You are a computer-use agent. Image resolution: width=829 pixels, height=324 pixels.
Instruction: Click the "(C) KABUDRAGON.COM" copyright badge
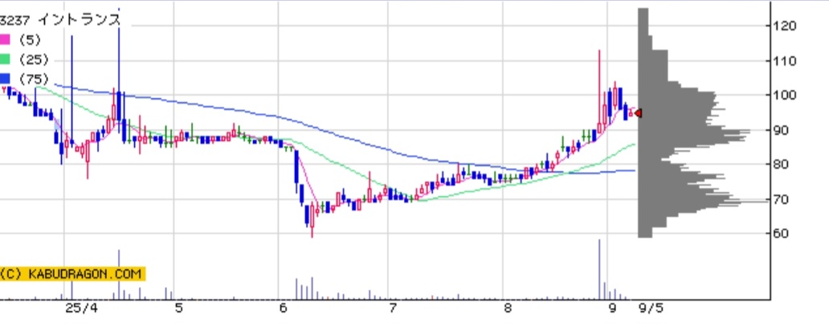pos(72,274)
